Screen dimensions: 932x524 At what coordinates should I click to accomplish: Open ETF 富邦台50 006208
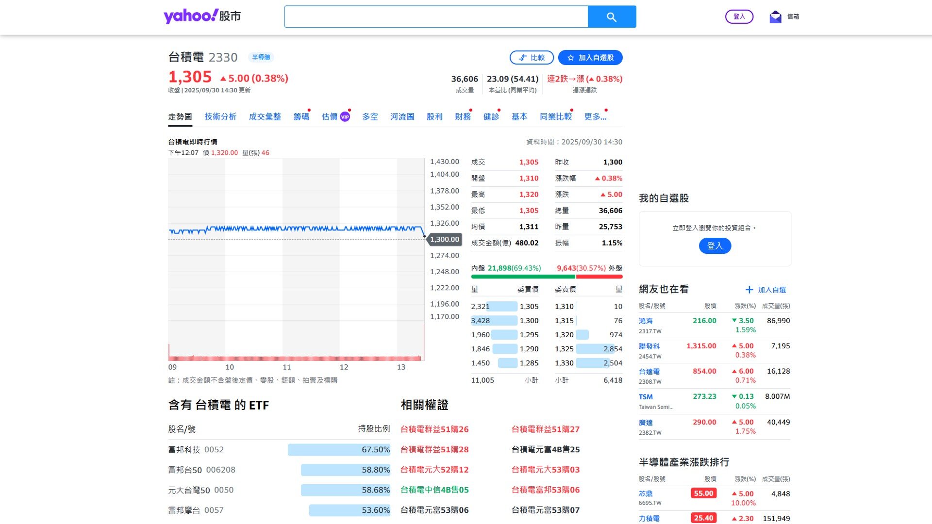(x=202, y=470)
